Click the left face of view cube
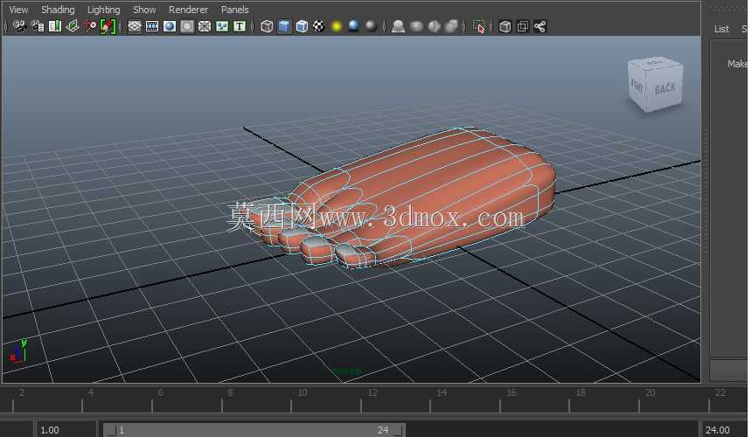The width and height of the screenshot is (752, 437). pyautogui.click(x=637, y=87)
